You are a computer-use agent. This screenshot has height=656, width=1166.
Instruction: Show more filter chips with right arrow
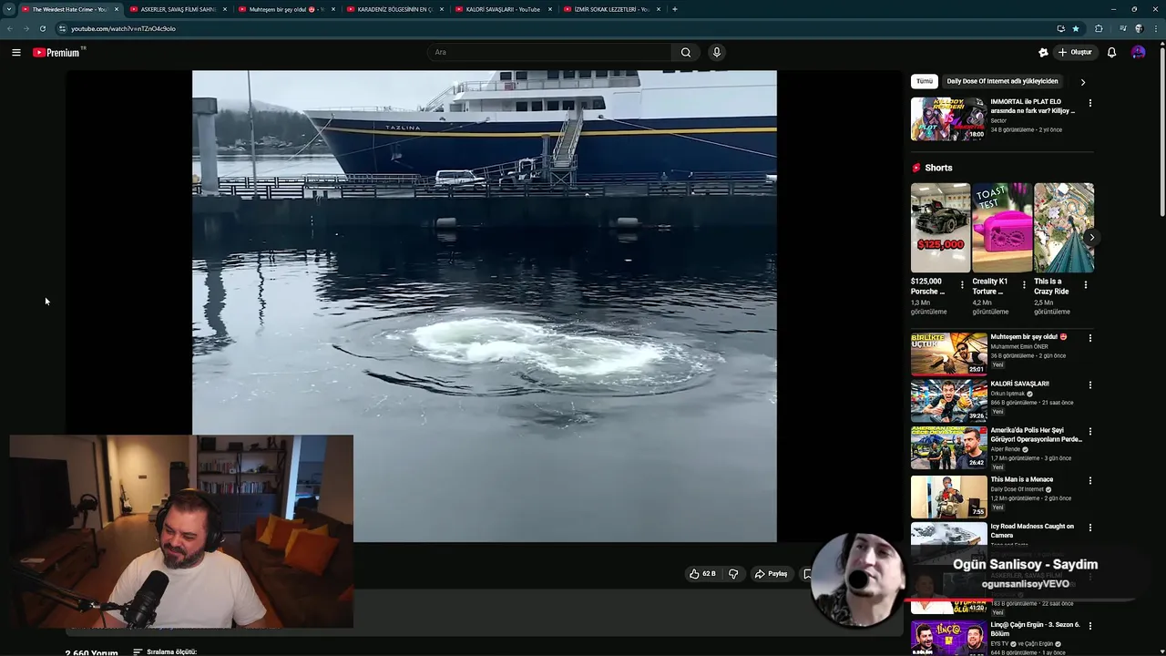[1083, 82]
